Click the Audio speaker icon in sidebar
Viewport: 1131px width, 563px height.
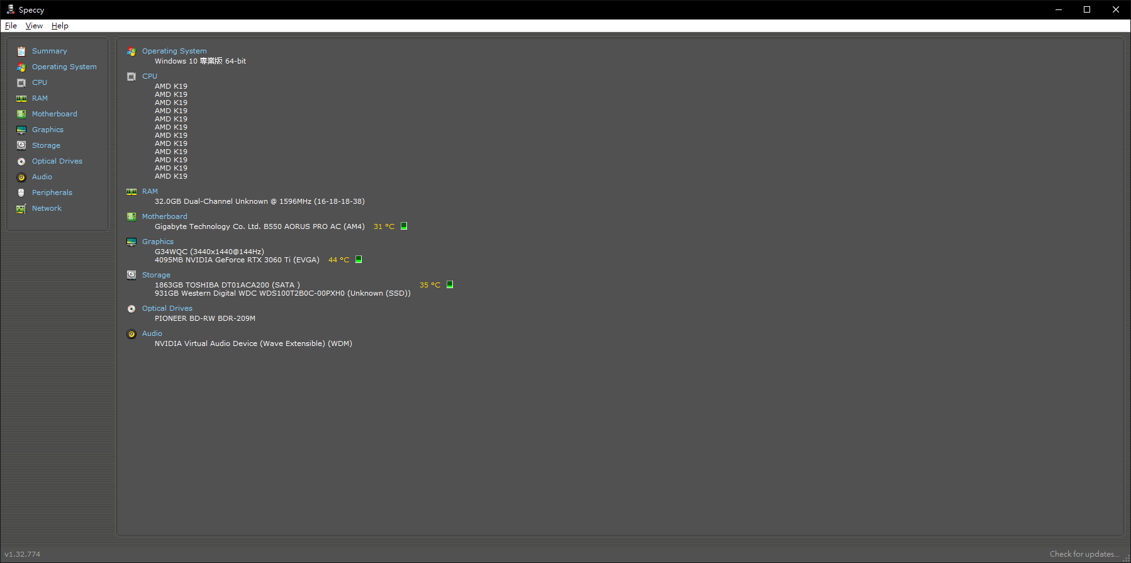21,177
